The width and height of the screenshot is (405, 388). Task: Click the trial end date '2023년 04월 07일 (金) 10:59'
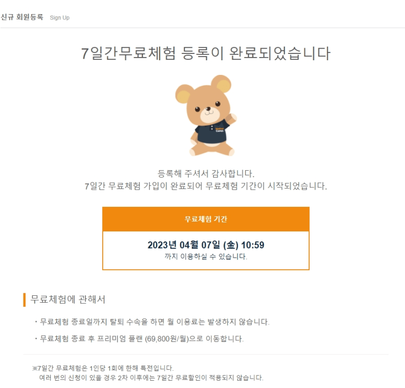pos(206,245)
